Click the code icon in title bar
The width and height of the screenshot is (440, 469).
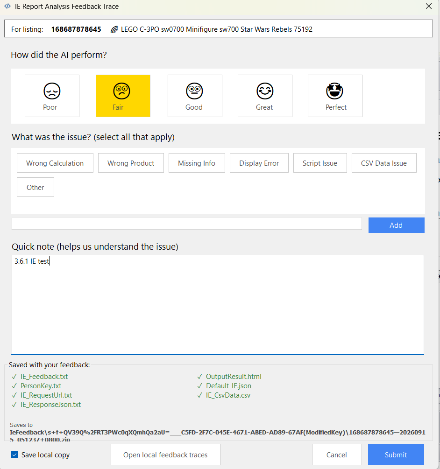(7, 6)
